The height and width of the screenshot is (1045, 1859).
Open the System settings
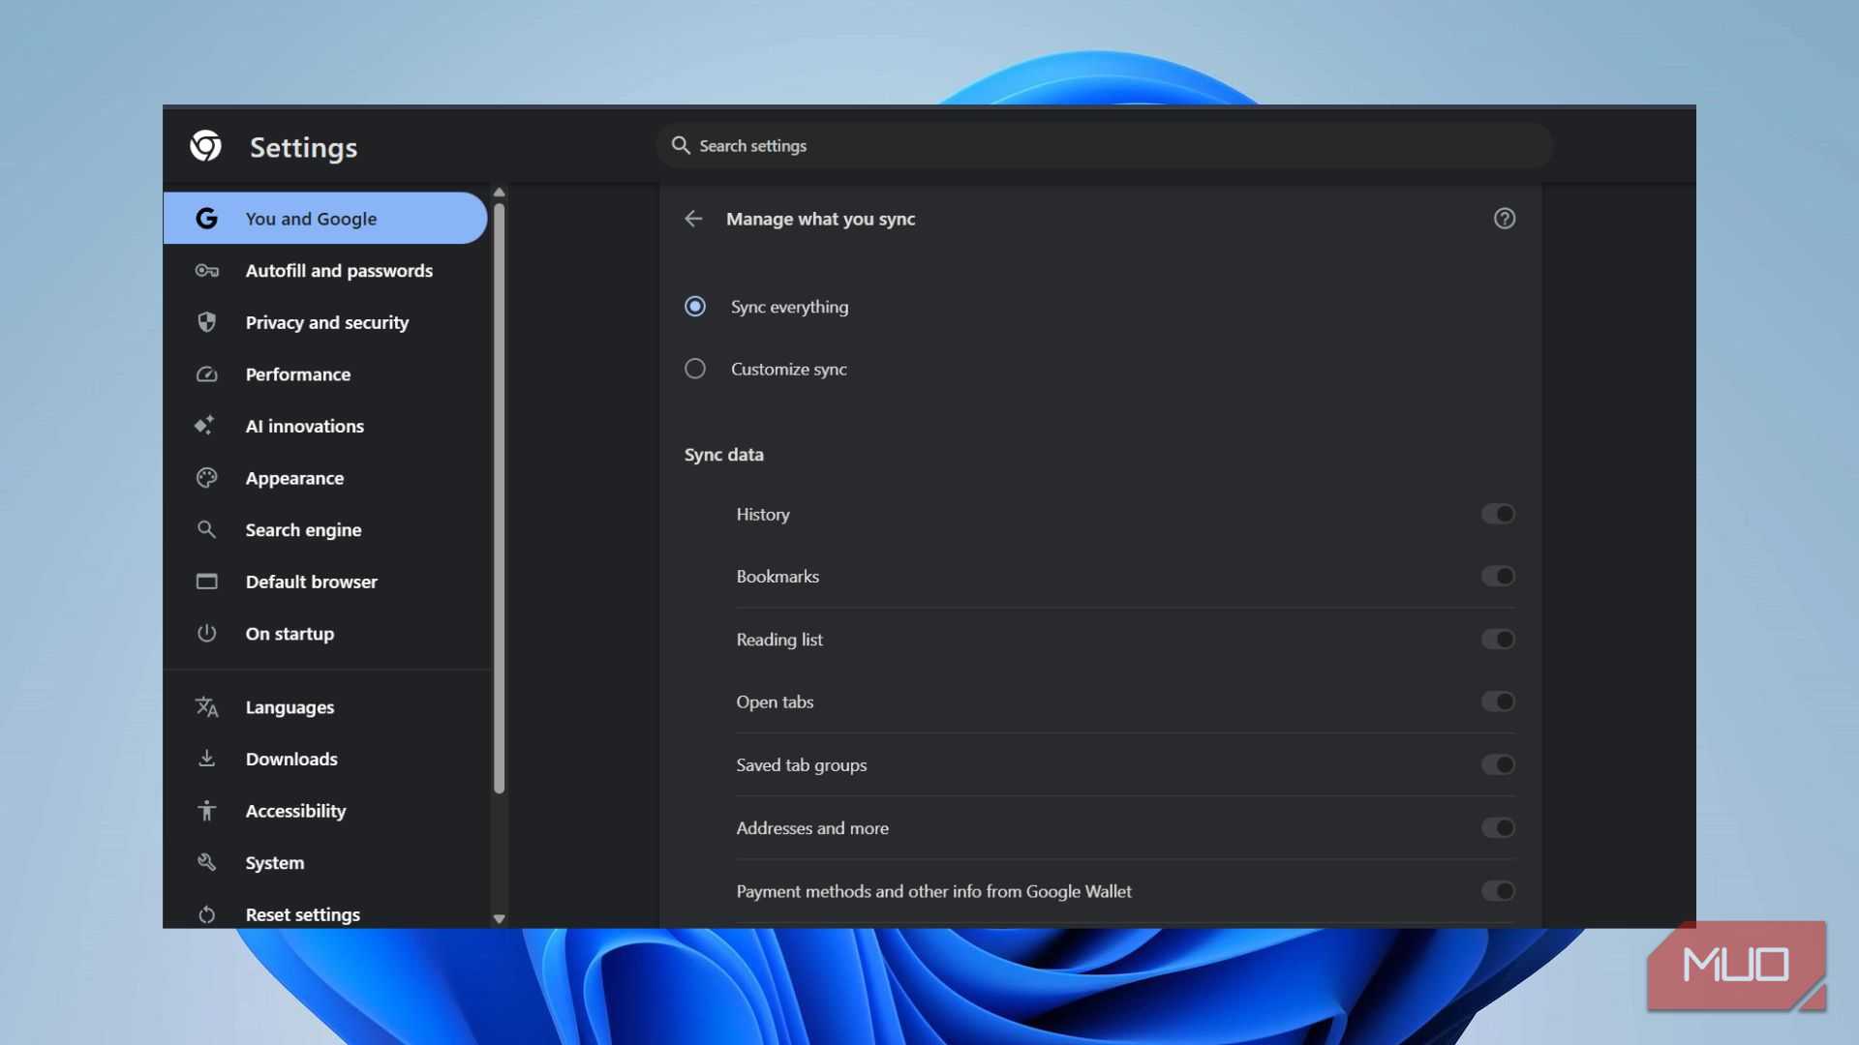point(325,862)
